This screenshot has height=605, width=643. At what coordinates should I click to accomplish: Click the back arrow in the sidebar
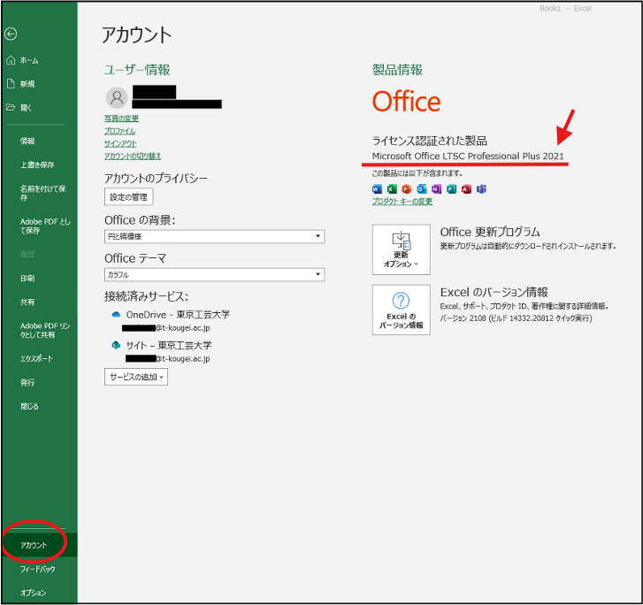11,34
